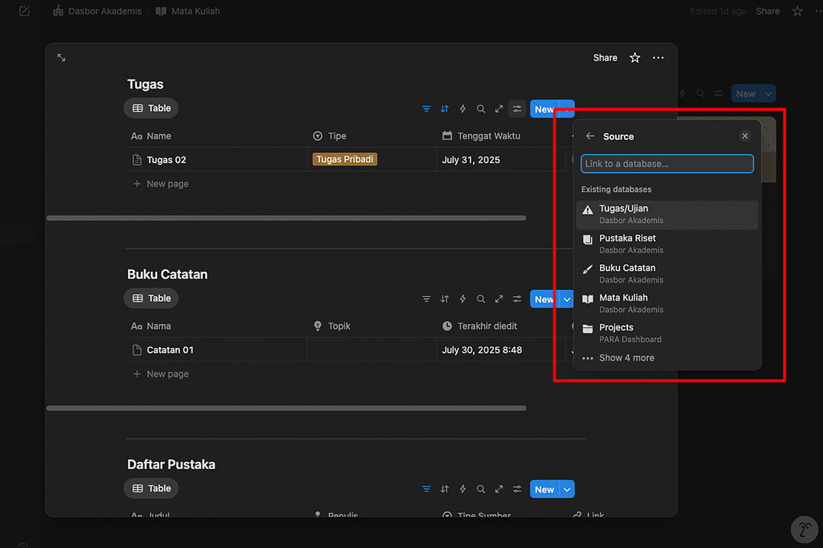Click July 30, 2025 8:48 cell
Viewport: 823px width, 548px height.
(482, 350)
